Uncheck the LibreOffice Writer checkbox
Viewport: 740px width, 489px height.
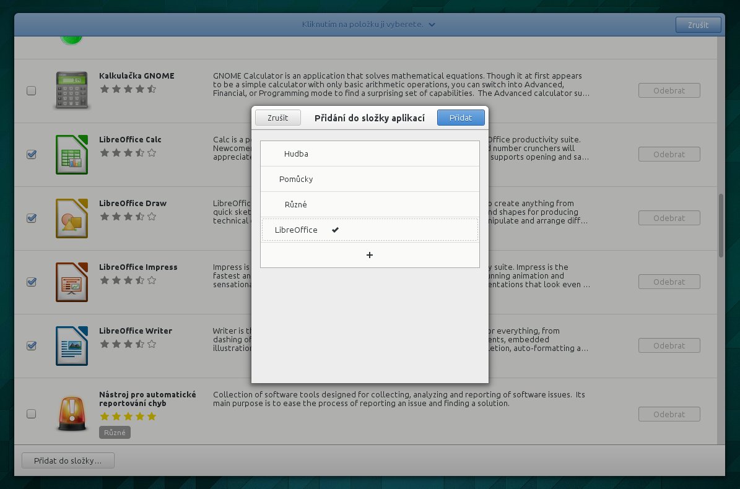coord(32,345)
